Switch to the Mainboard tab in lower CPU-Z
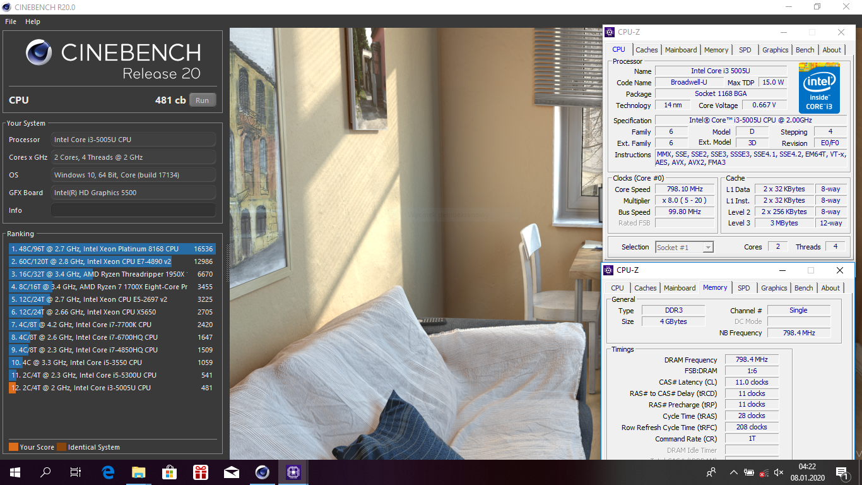 tap(680, 288)
